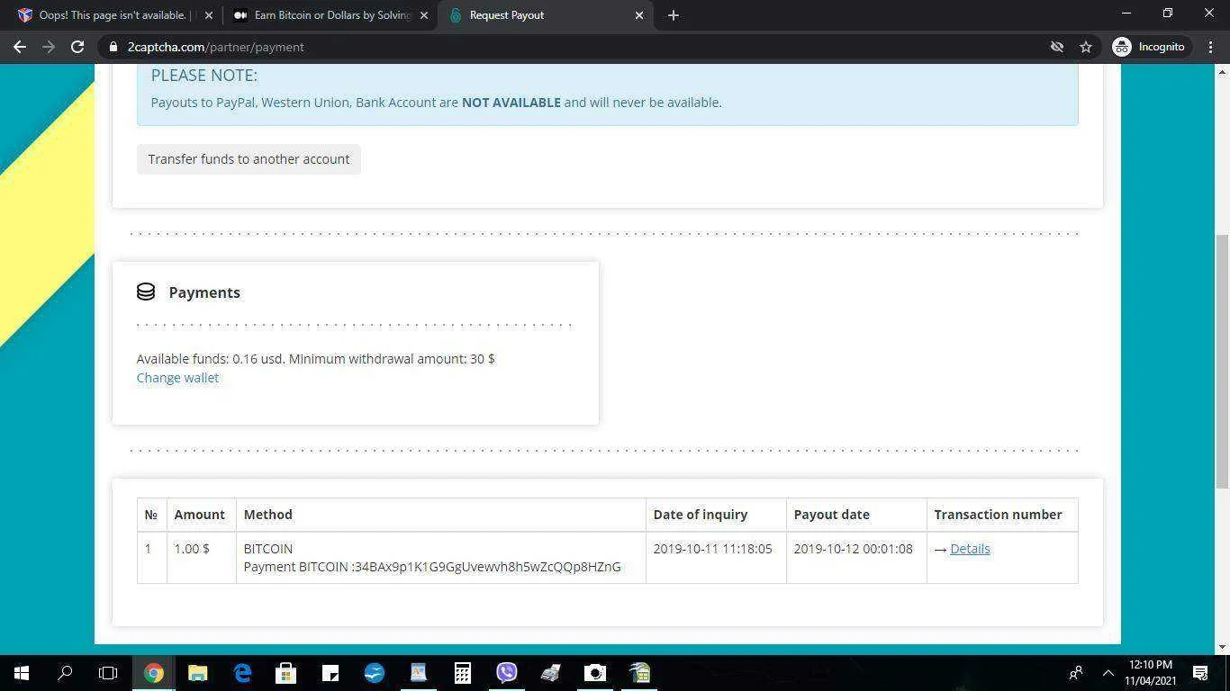Click the Payments coin stack icon
The height and width of the screenshot is (691, 1230).
[x=146, y=292]
